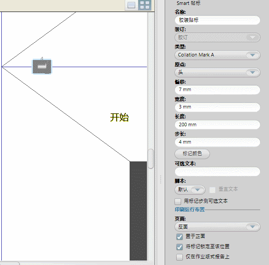The width and height of the screenshot is (269, 265).
Task: Uncheck the 置于正面 checkbox
Action: 179,237
